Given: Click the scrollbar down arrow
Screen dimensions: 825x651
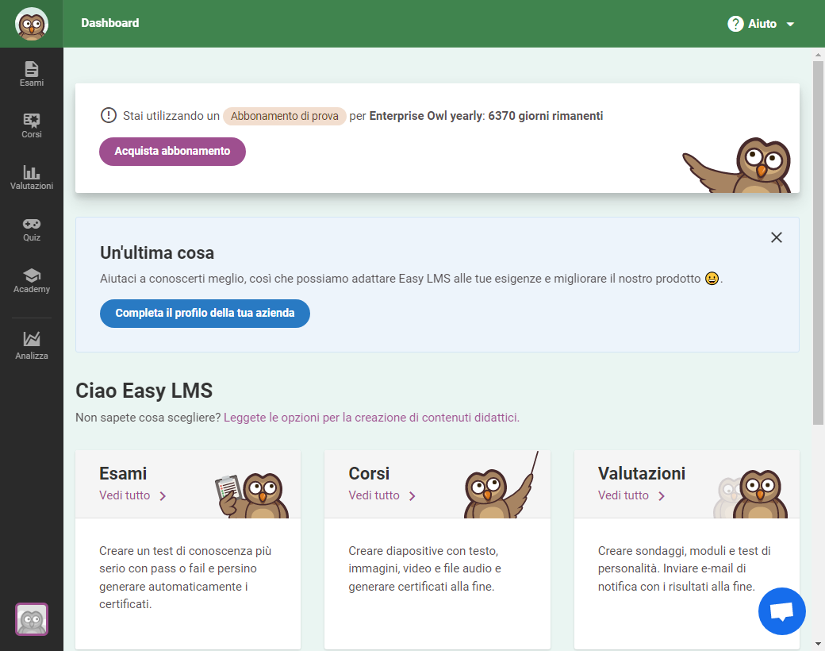Looking at the screenshot, I should pos(818,644).
